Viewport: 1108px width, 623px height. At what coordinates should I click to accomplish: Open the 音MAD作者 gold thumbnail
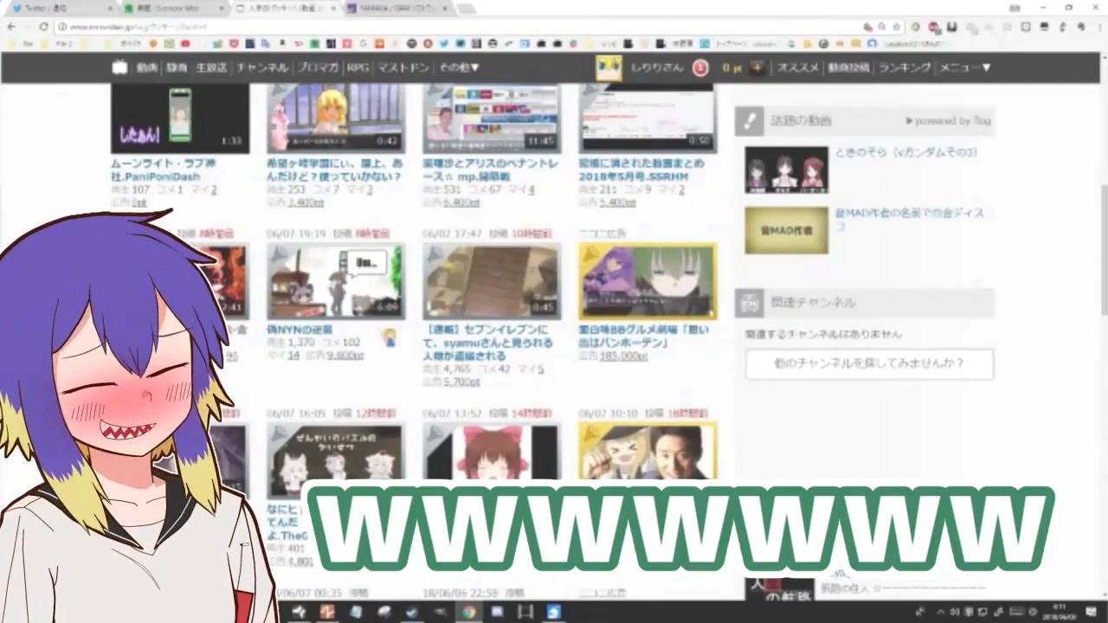787,230
